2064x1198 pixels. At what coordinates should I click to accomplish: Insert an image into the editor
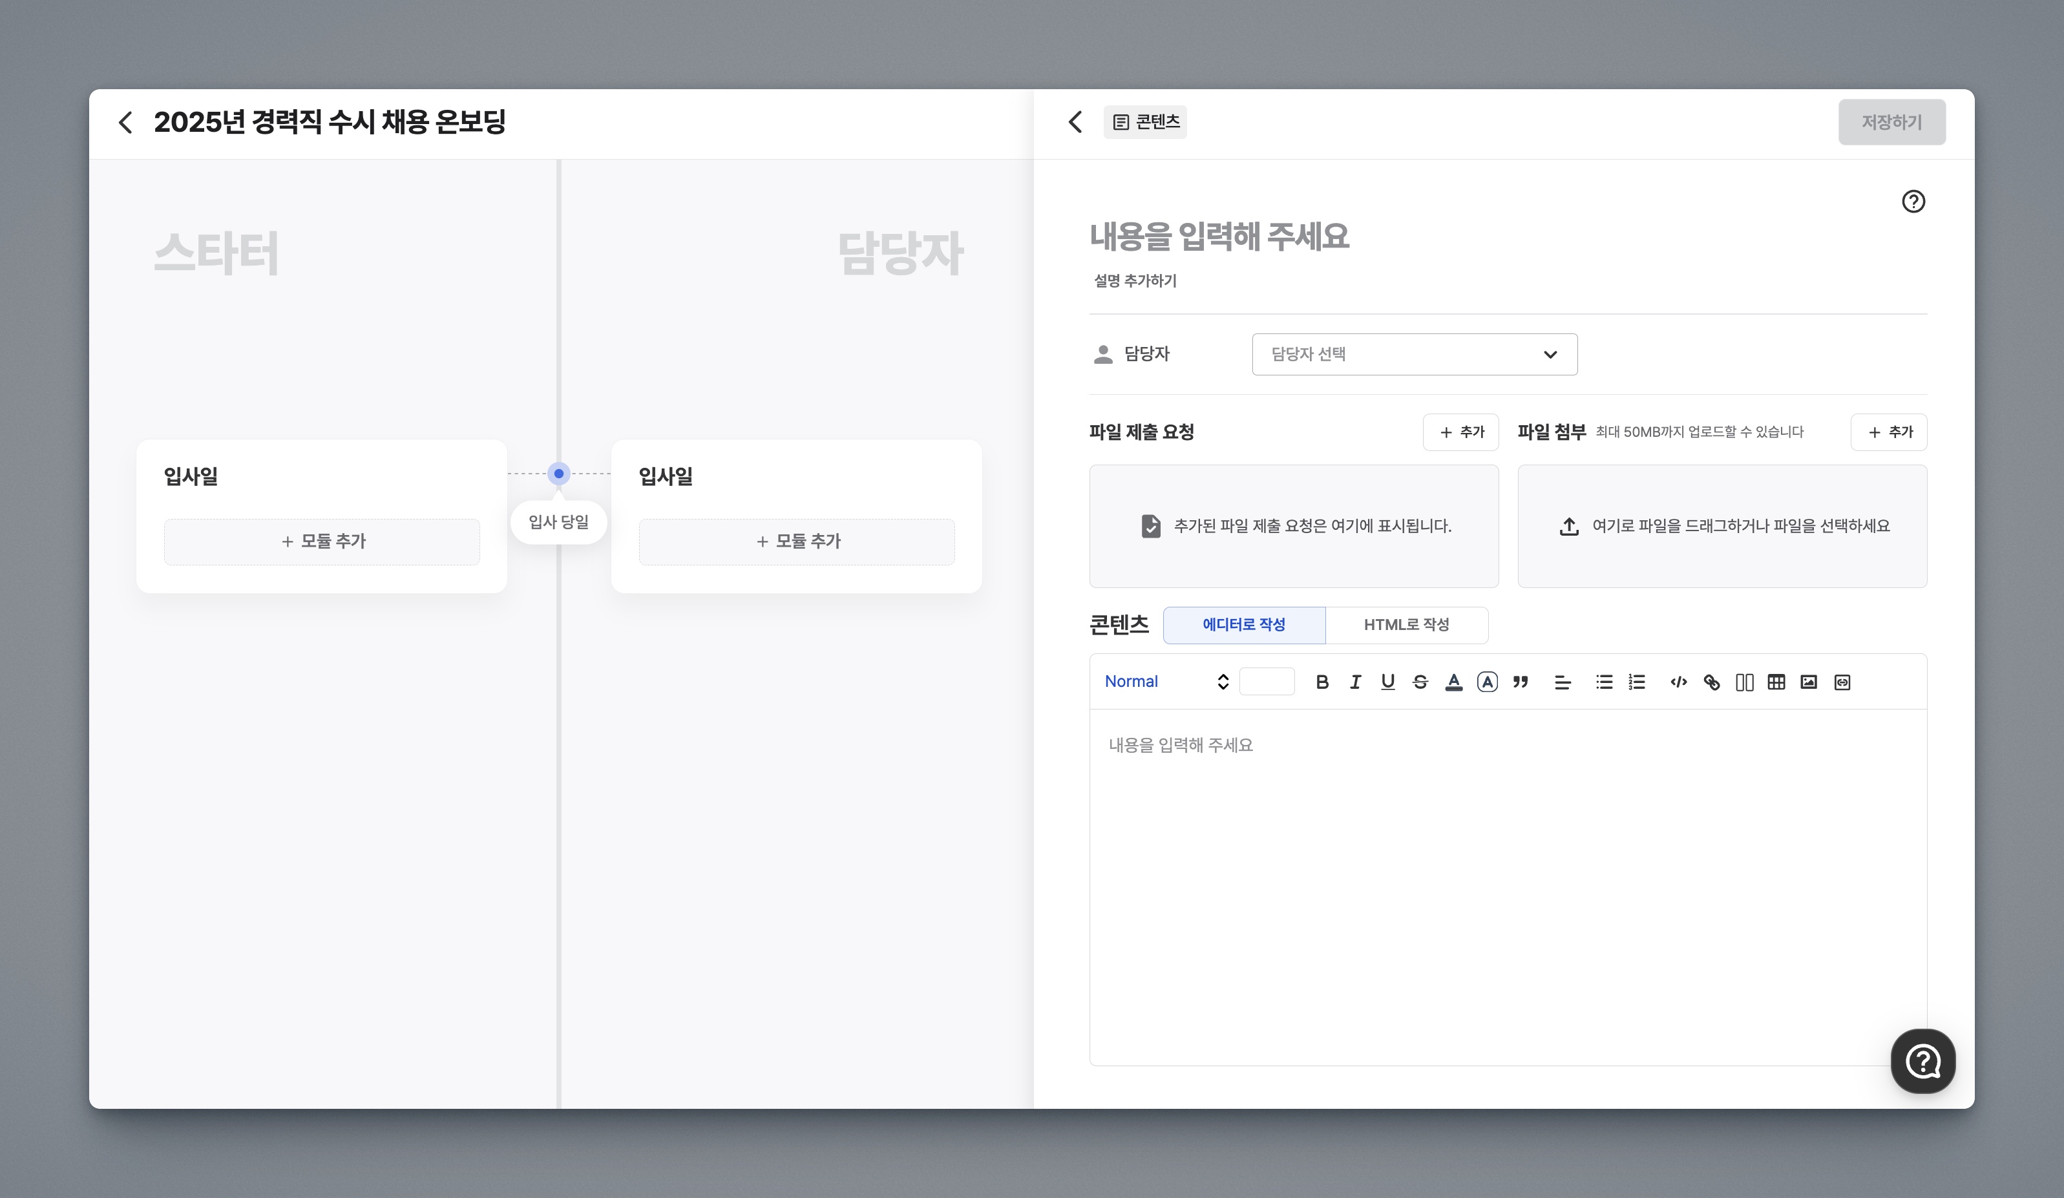coord(1809,682)
